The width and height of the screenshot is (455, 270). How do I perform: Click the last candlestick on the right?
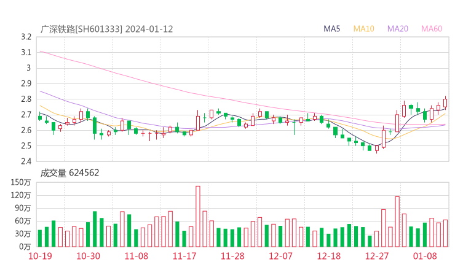[x=445, y=103]
